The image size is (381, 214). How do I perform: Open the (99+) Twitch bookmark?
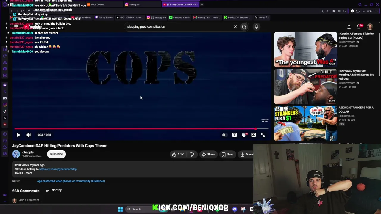pos(104,18)
